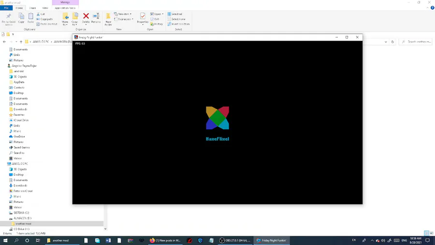
Task: Switch to the Home ribbon tab
Action: click(x=19, y=8)
